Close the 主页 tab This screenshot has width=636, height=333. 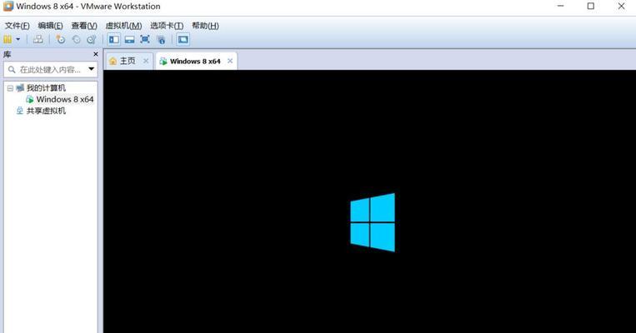tap(146, 61)
